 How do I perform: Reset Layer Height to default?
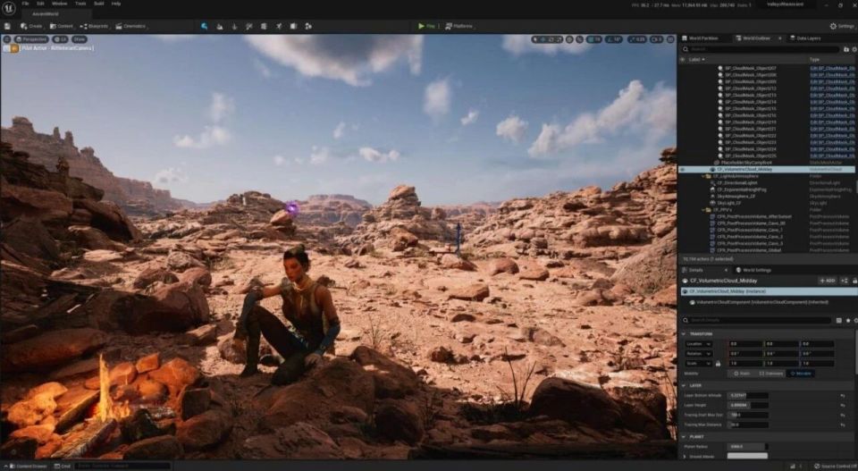click(843, 406)
